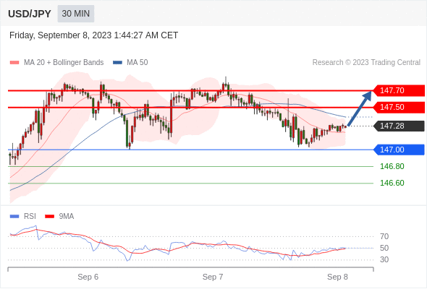Click the MA 50 blue legend swatch
This screenshot has height=289, width=427.
tap(117, 63)
